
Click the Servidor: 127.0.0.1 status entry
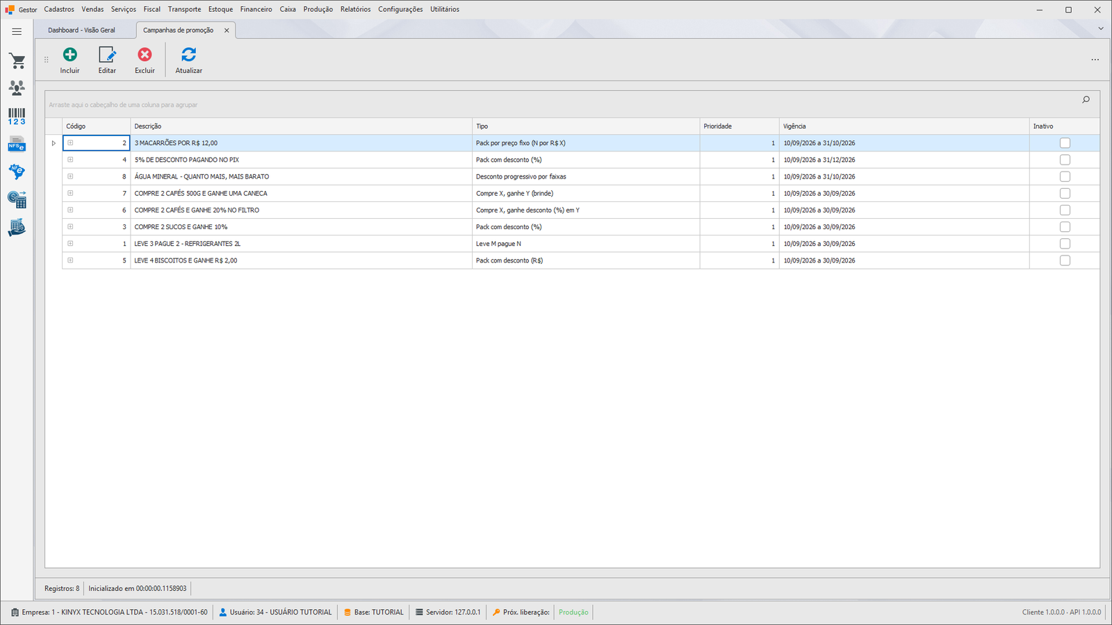click(x=448, y=612)
